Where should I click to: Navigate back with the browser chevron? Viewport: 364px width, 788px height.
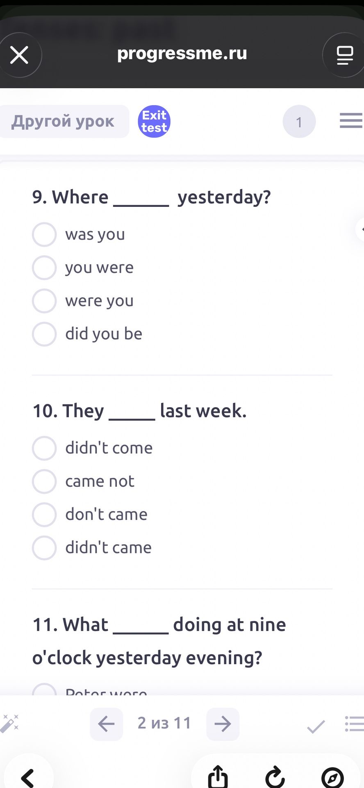pos(28,778)
